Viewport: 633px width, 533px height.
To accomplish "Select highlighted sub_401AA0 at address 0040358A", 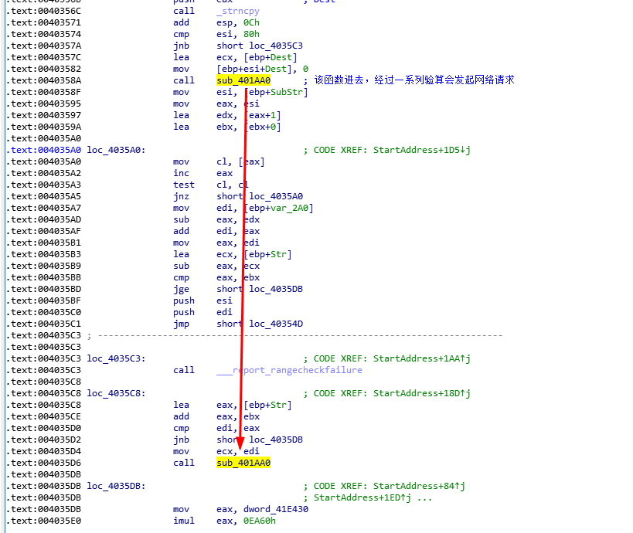I will coord(243,80).
